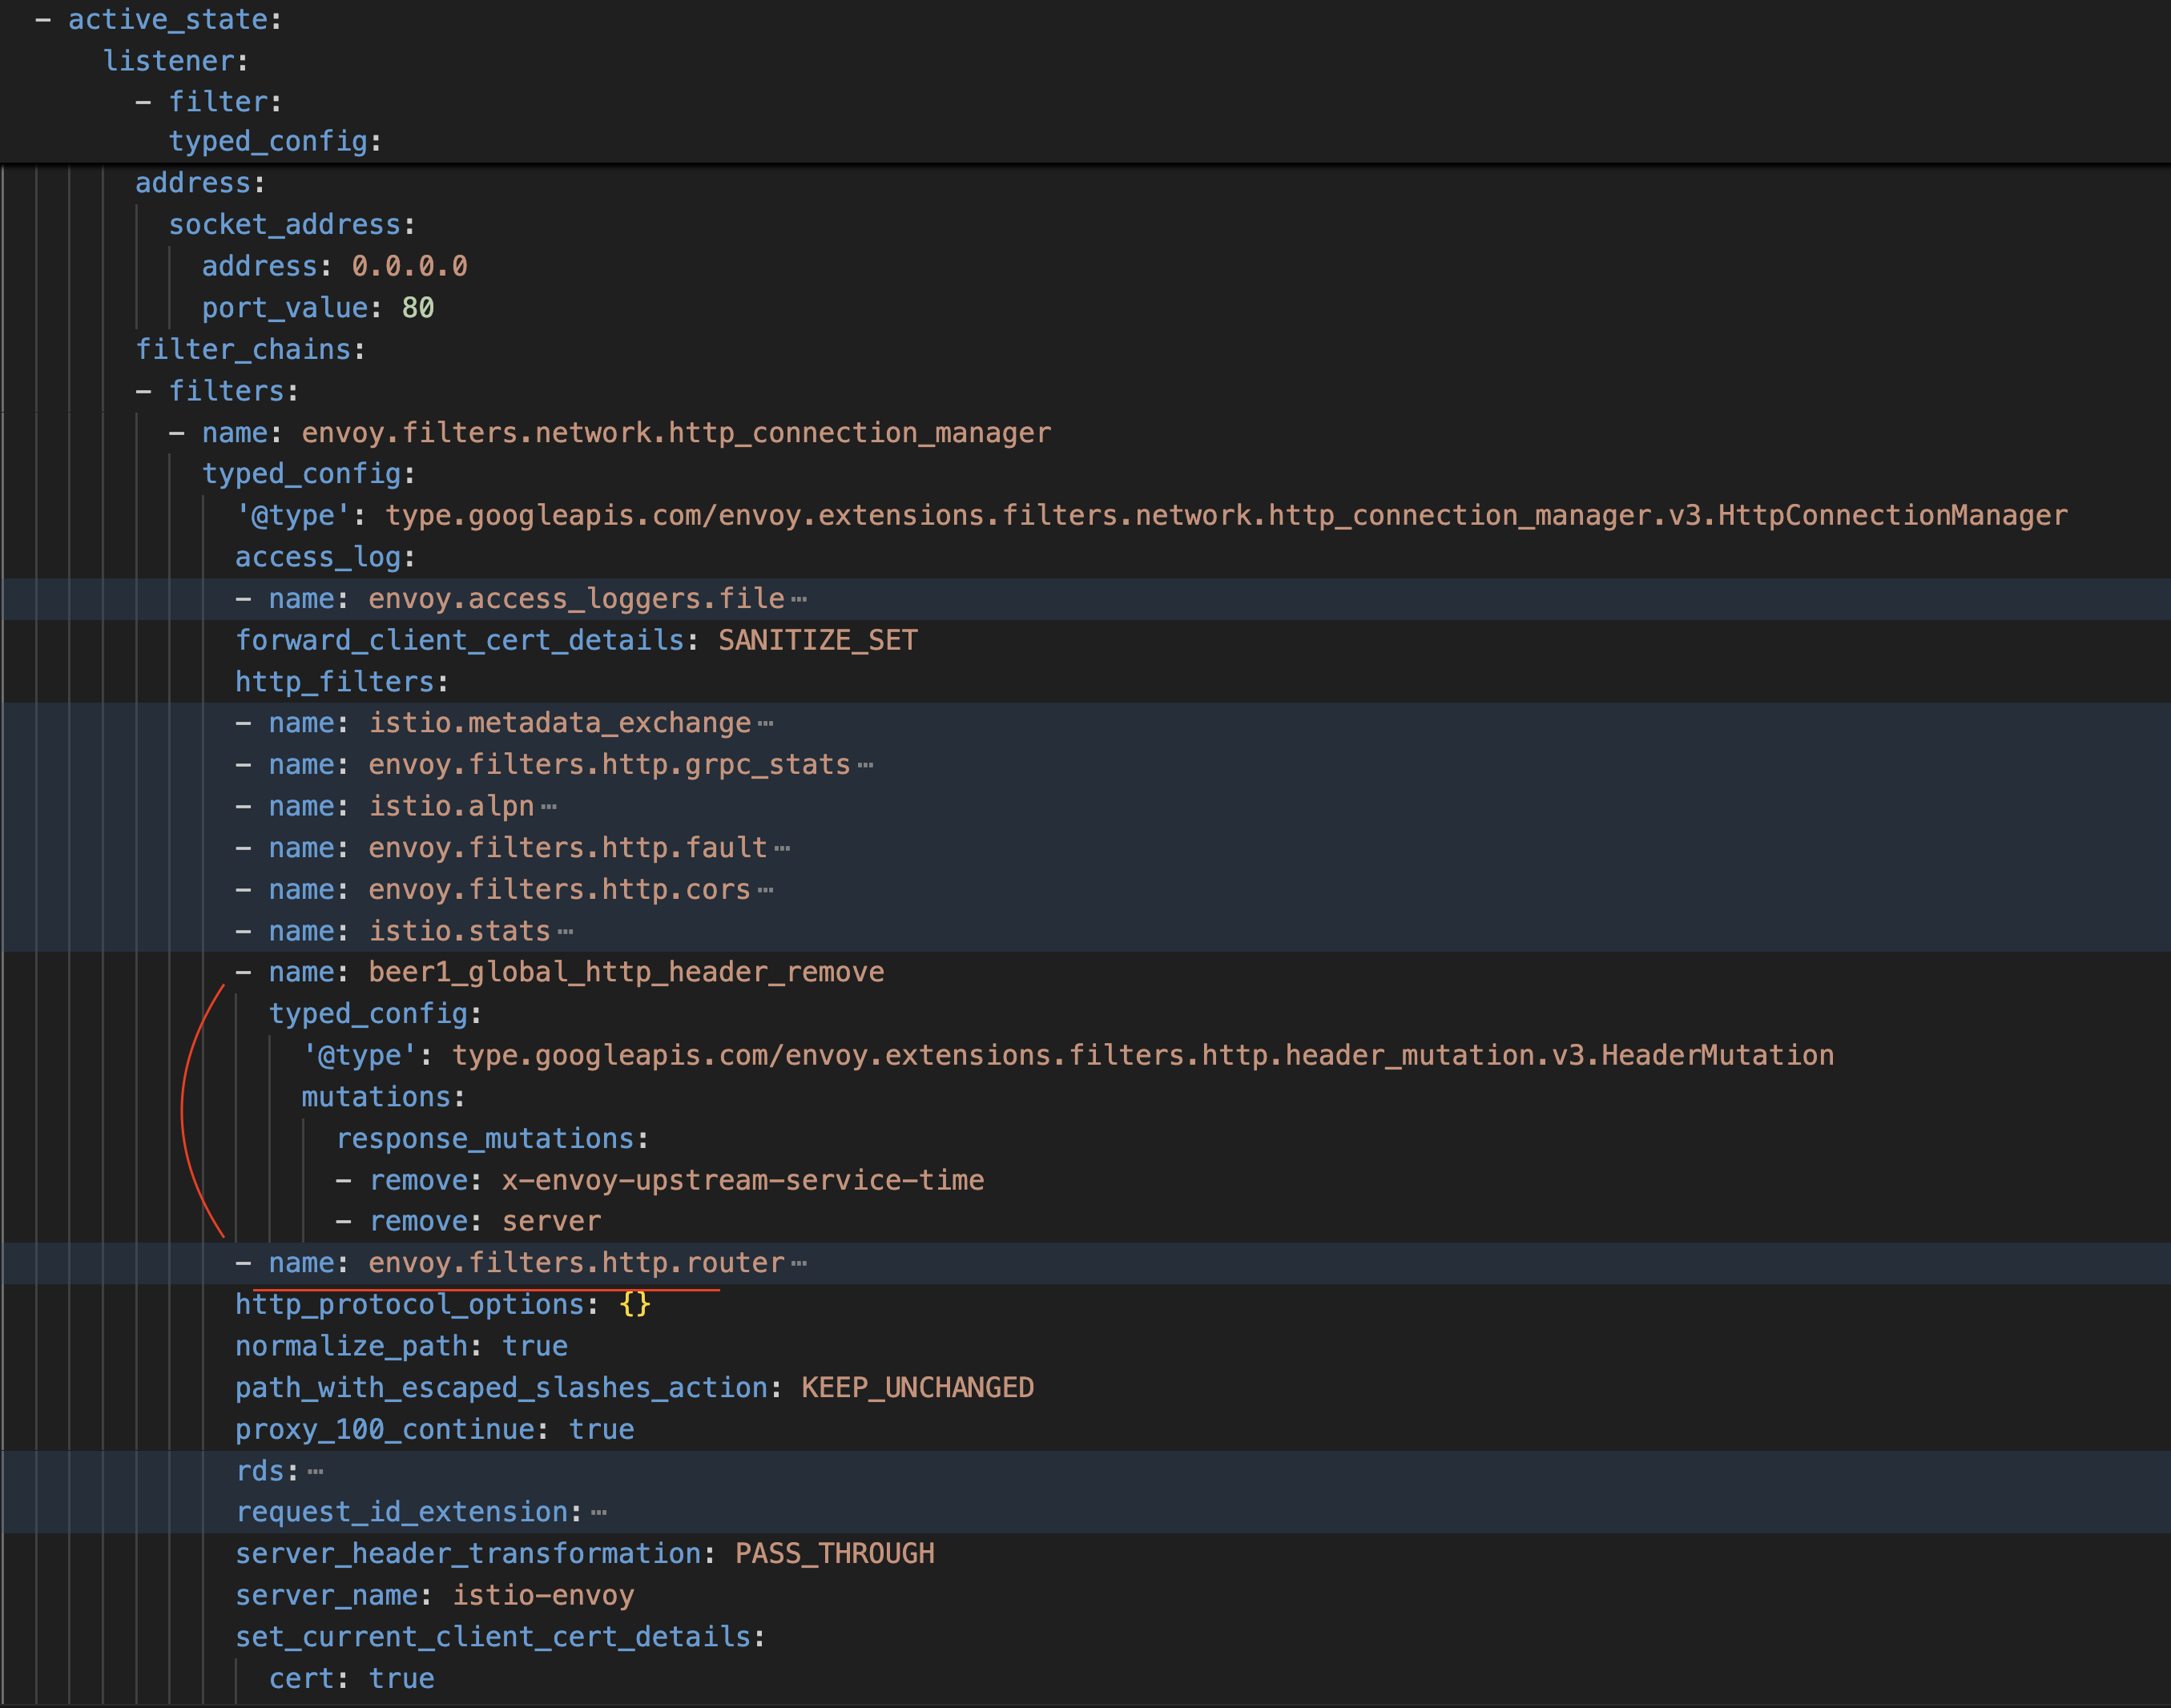This screenshot has height=1708, width=2171.
Task: Expand folded istio.metadata_exchange ellipsis
Action: pos(765,723)
